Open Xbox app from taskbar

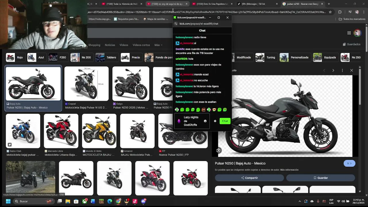coord(85,201)
